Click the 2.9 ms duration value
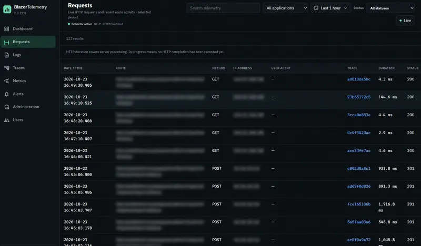This screenshot has width=421, height=246. click(x=385, y=133)
